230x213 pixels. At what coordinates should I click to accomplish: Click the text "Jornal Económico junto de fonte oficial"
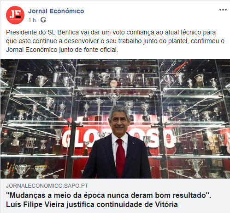point(62,50)
